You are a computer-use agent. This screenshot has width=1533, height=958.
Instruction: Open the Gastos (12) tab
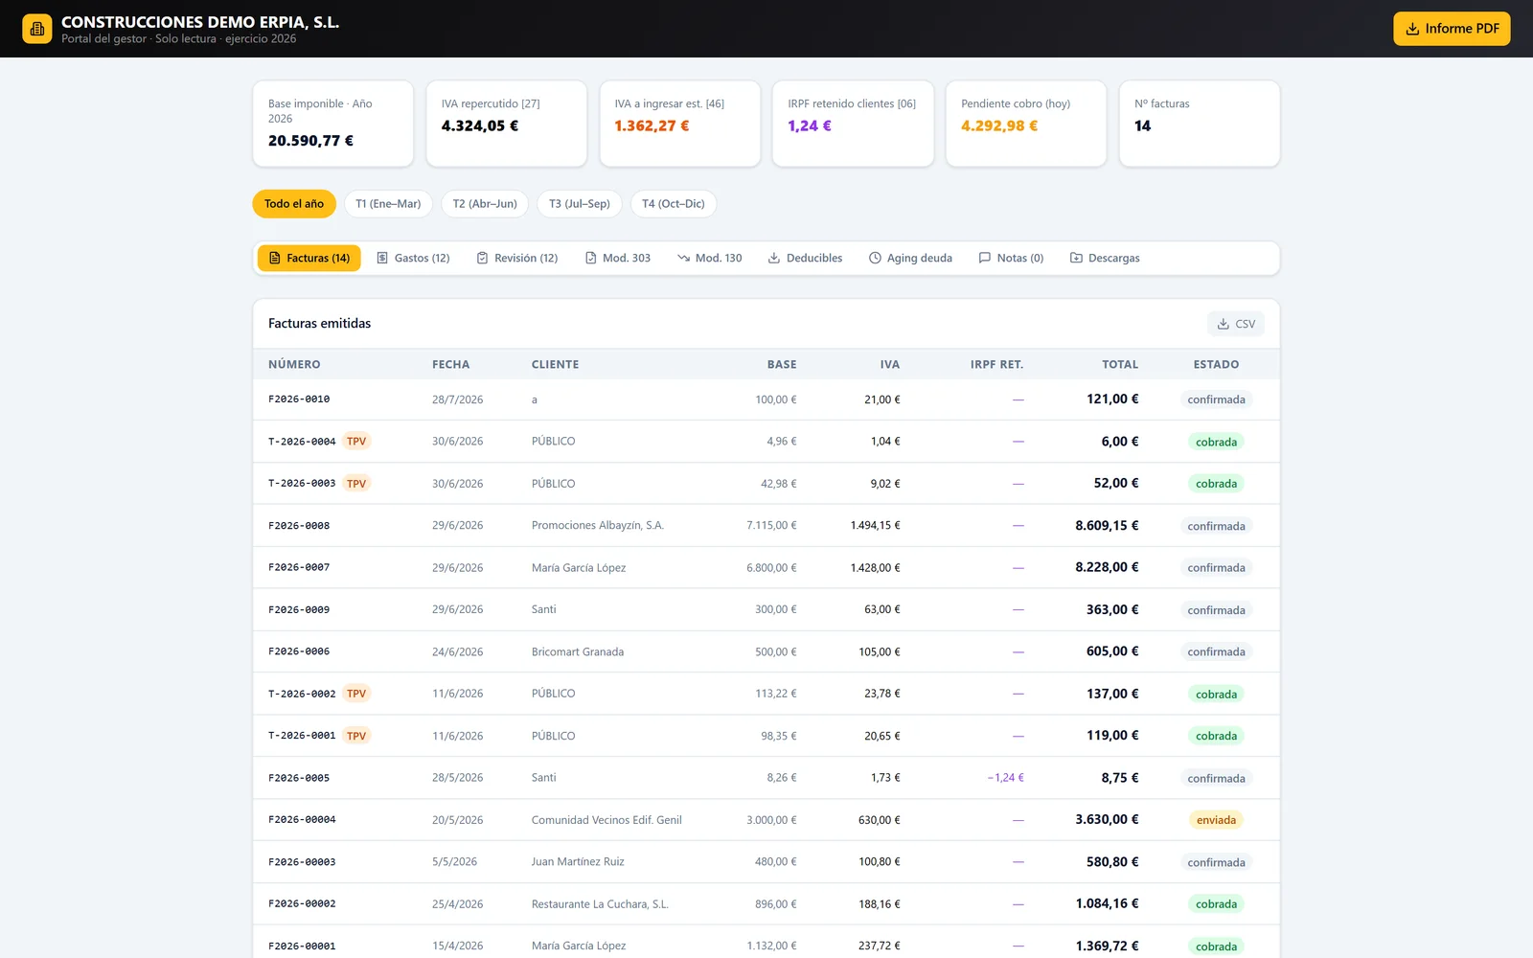pyautogui.click(x=413, y=258)
